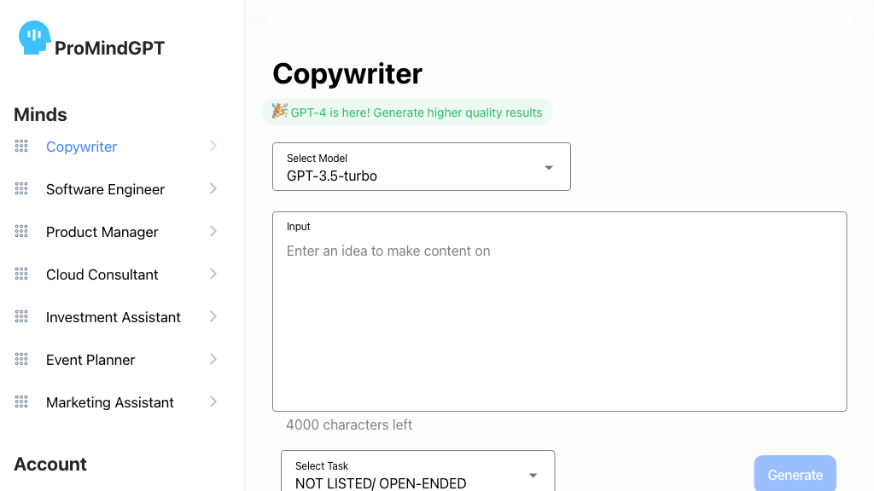Image resolution: width=874 pixels, height=491 pixels.
Task: Click the grid icon beside Investment Assistant
Action: 21,317
